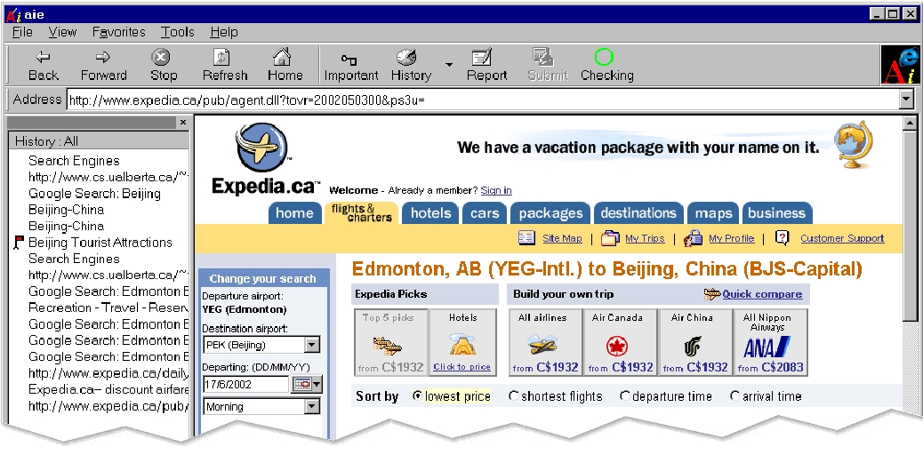This screenshot has height=455, width=923.
Task: Select departure time sort option
Action: tap(625, 396)
